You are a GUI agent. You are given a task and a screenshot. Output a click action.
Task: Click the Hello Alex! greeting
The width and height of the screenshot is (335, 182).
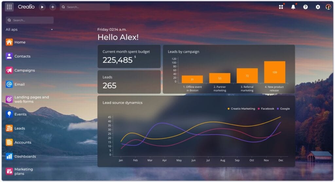pyautogui.click(x=118, y=37)
